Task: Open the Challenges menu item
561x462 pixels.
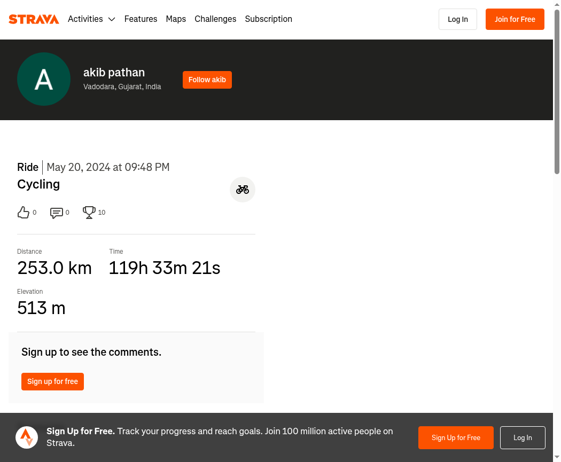Action: click(x=215, y=19)
